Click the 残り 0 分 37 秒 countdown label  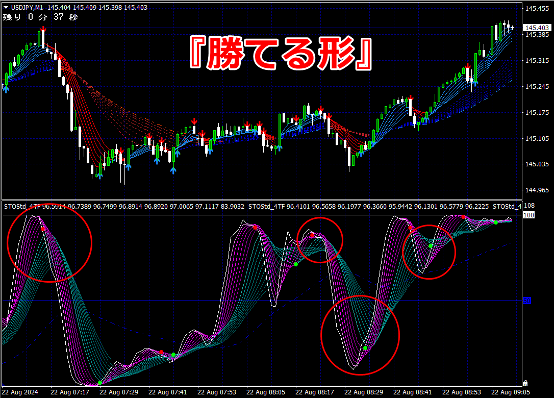pos(40,17)
